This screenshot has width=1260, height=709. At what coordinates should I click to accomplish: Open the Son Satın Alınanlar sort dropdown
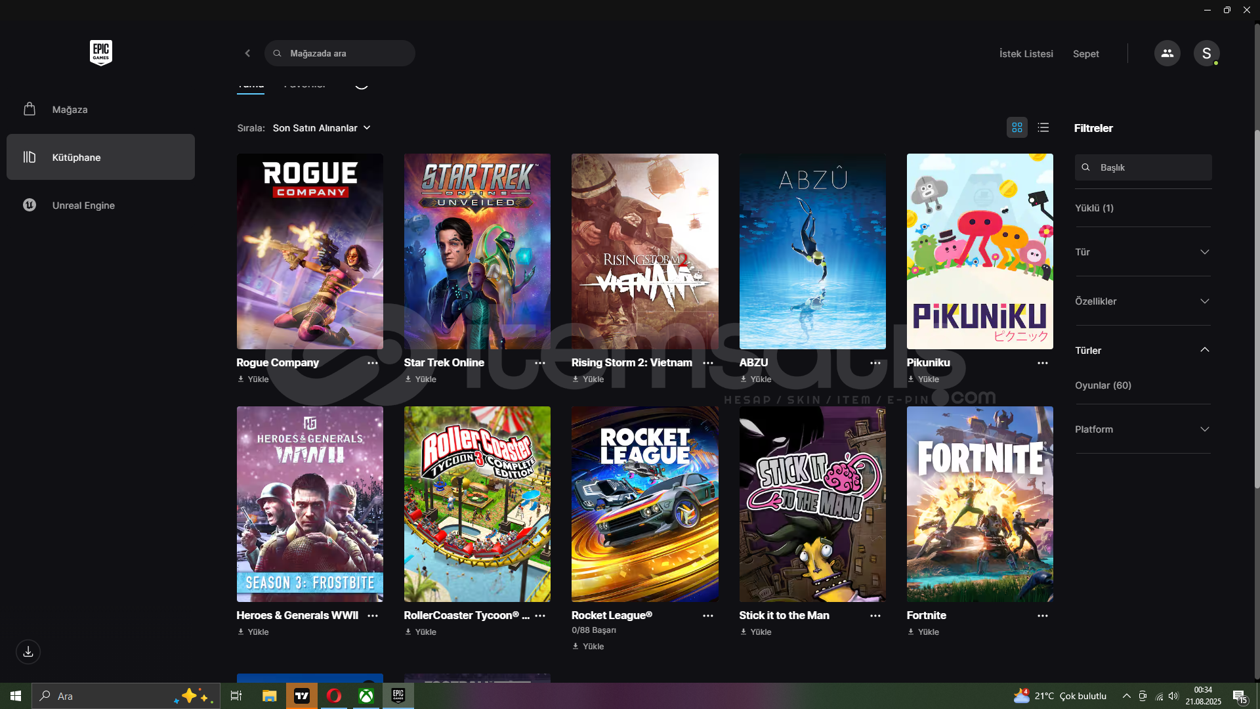322,128
